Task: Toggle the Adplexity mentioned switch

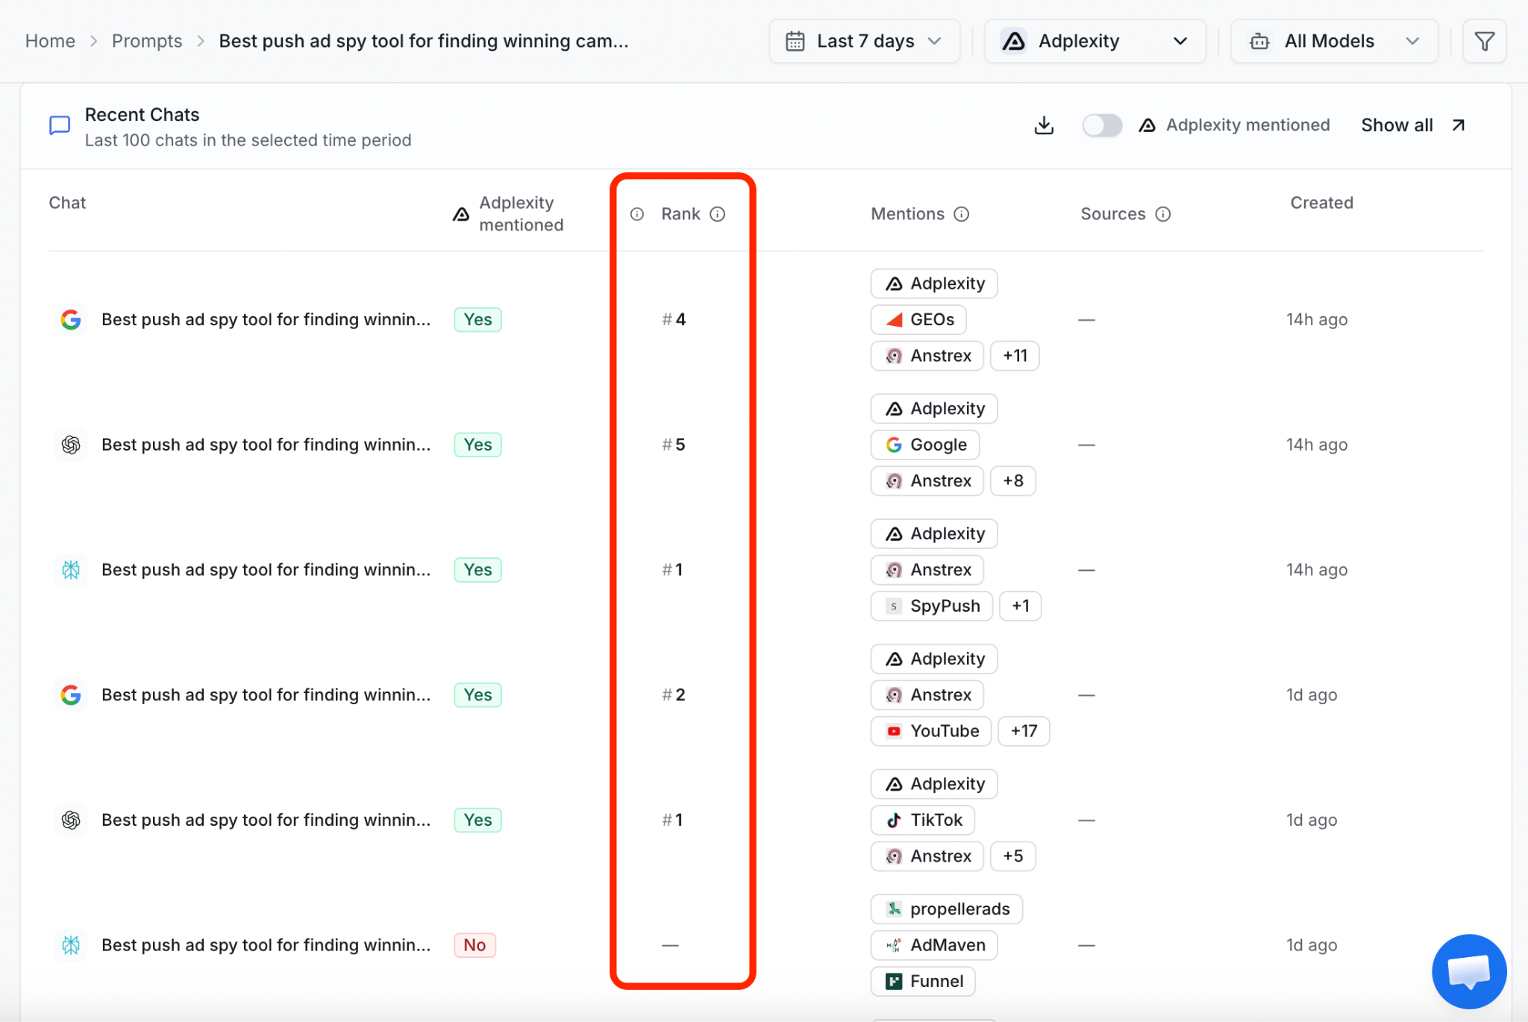Action: coord(1102,125)
